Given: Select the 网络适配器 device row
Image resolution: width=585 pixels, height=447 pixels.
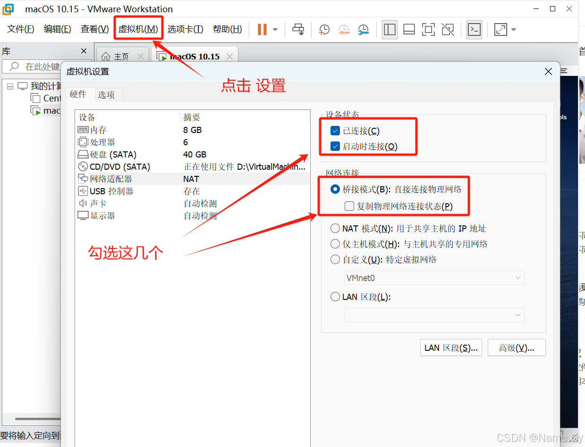Looking at the screenshot, I should pos(193,179).
